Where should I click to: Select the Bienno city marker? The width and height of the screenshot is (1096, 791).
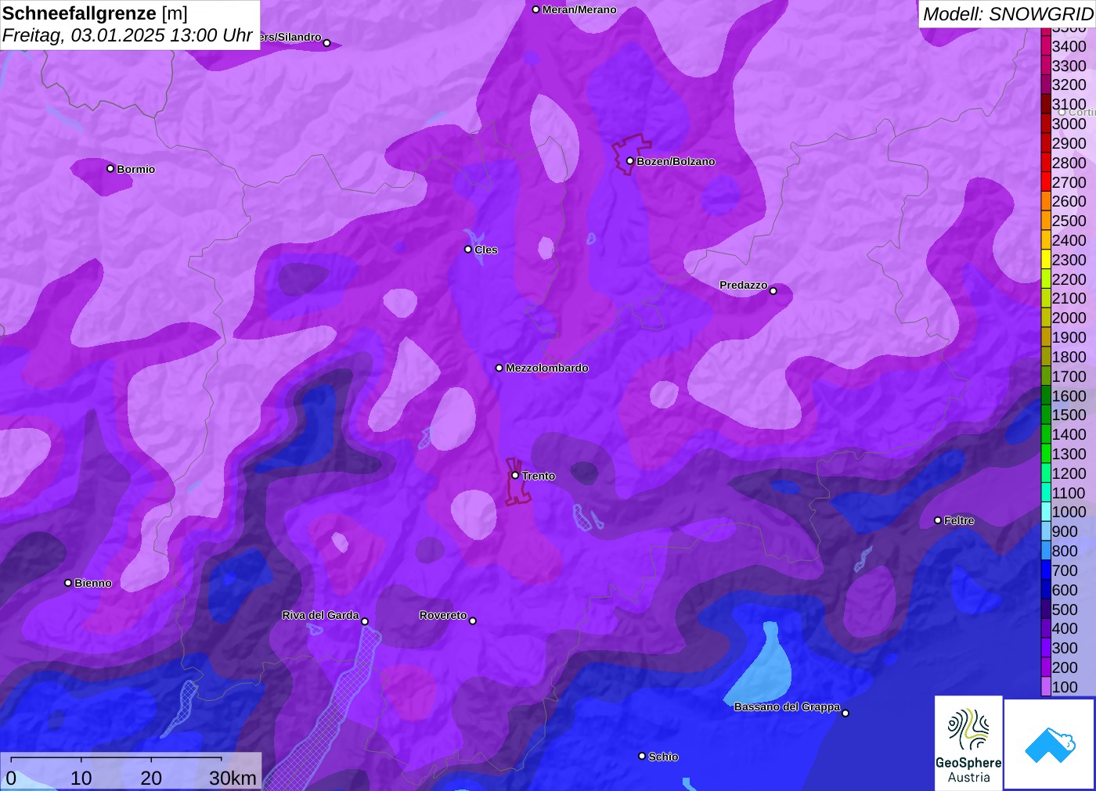(x=68, y=583)
